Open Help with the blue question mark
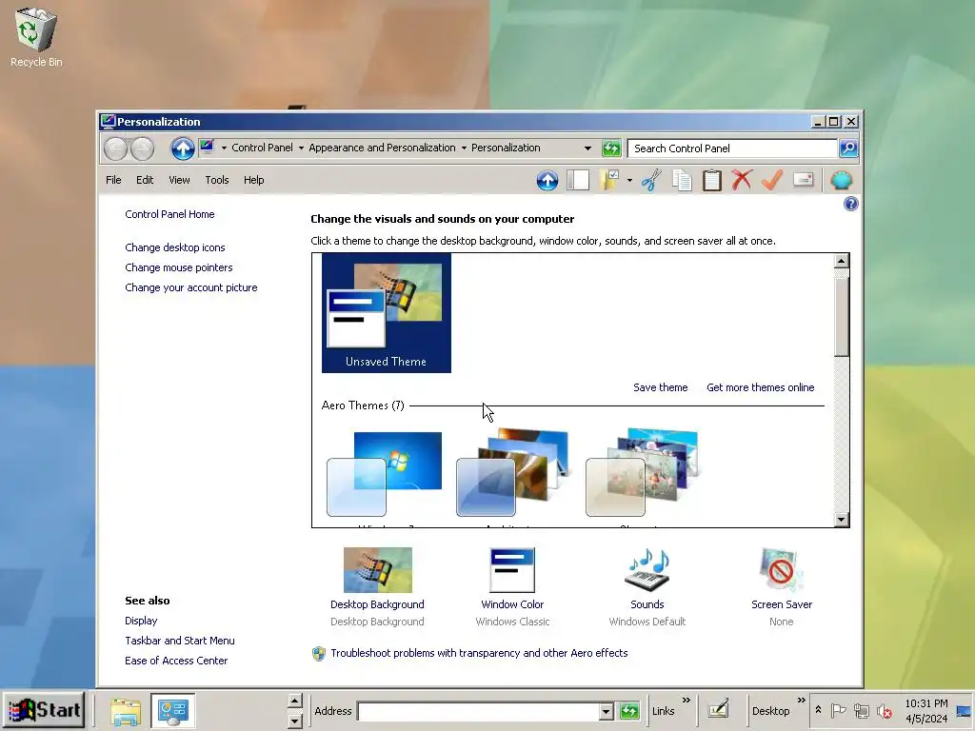 coord(850,204)
